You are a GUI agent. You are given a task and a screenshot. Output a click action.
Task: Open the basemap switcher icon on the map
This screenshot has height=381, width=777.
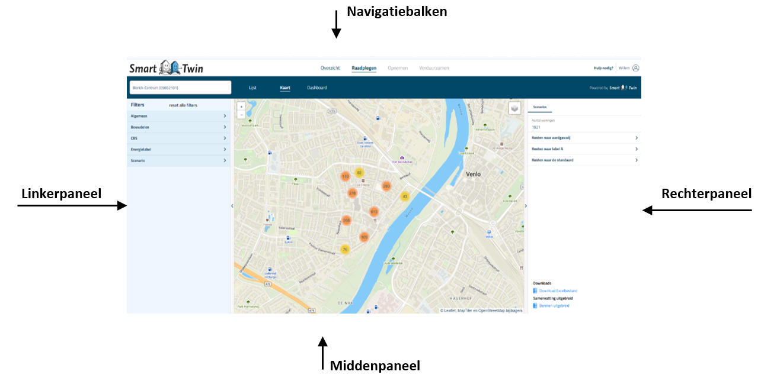[514, 108]
